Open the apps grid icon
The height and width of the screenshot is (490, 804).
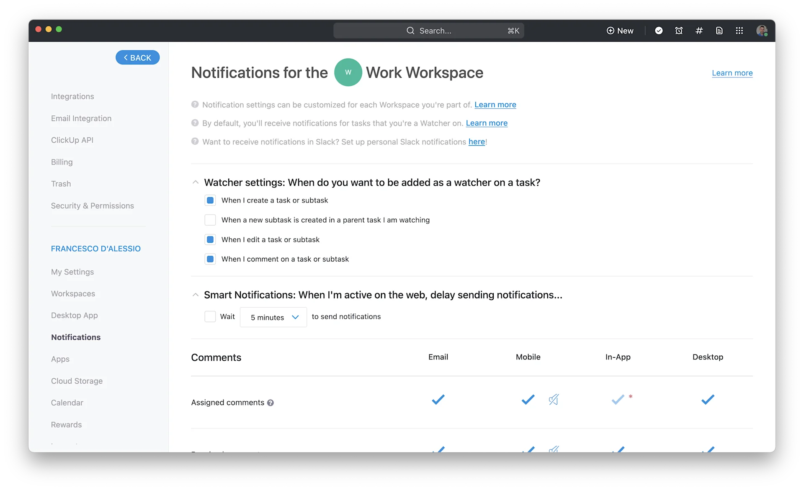[740, 31]
